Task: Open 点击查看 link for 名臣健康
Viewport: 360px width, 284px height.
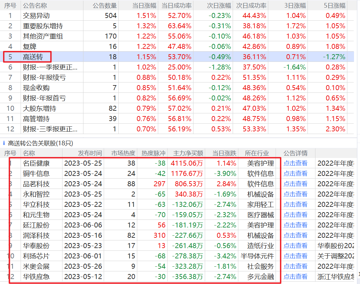Action: pos(296,163)
